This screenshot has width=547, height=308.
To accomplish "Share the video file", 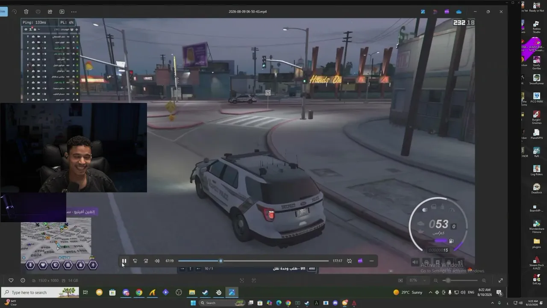I will point(50,12).
